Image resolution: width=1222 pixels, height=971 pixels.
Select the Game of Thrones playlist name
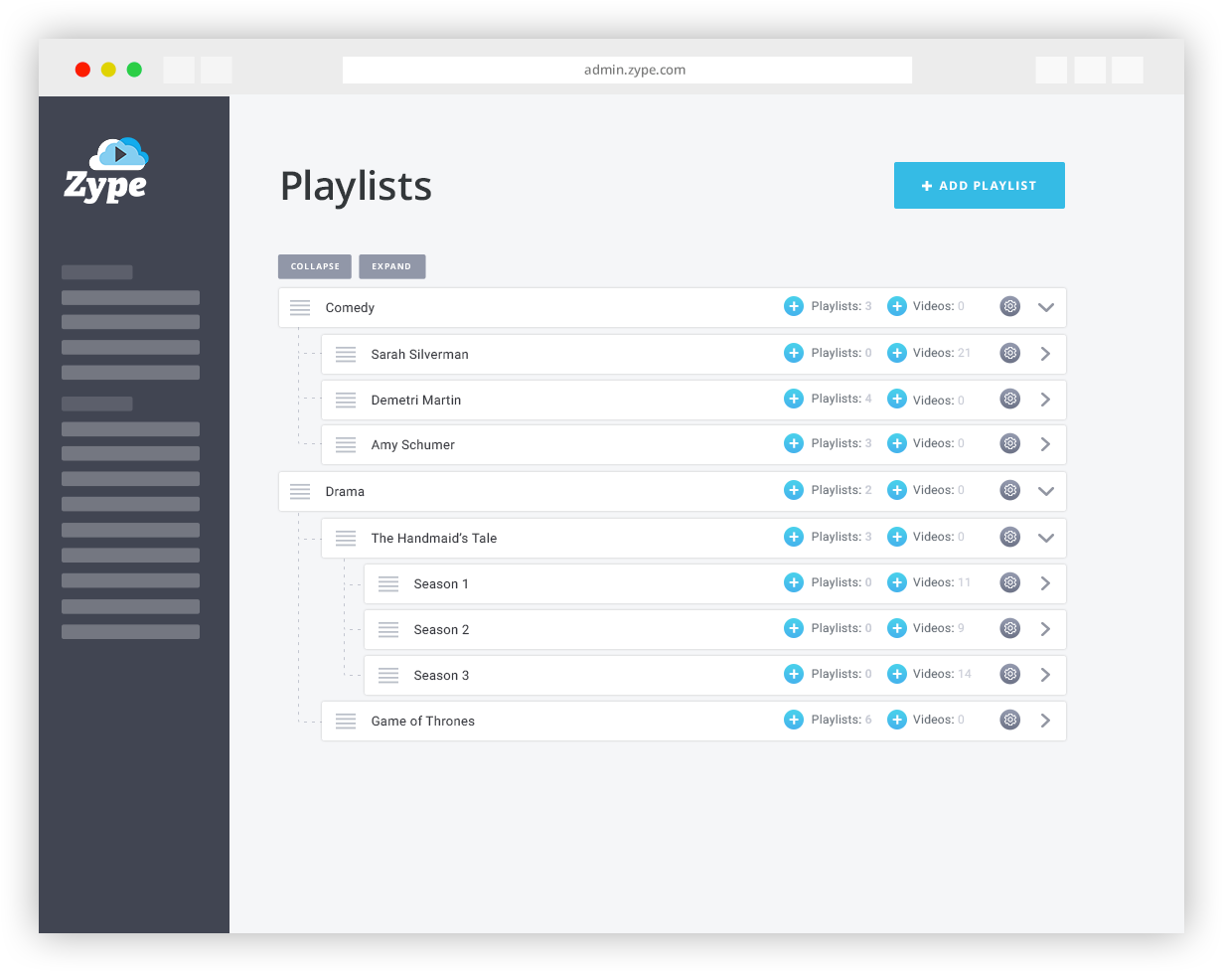click(x=423, y=721)
